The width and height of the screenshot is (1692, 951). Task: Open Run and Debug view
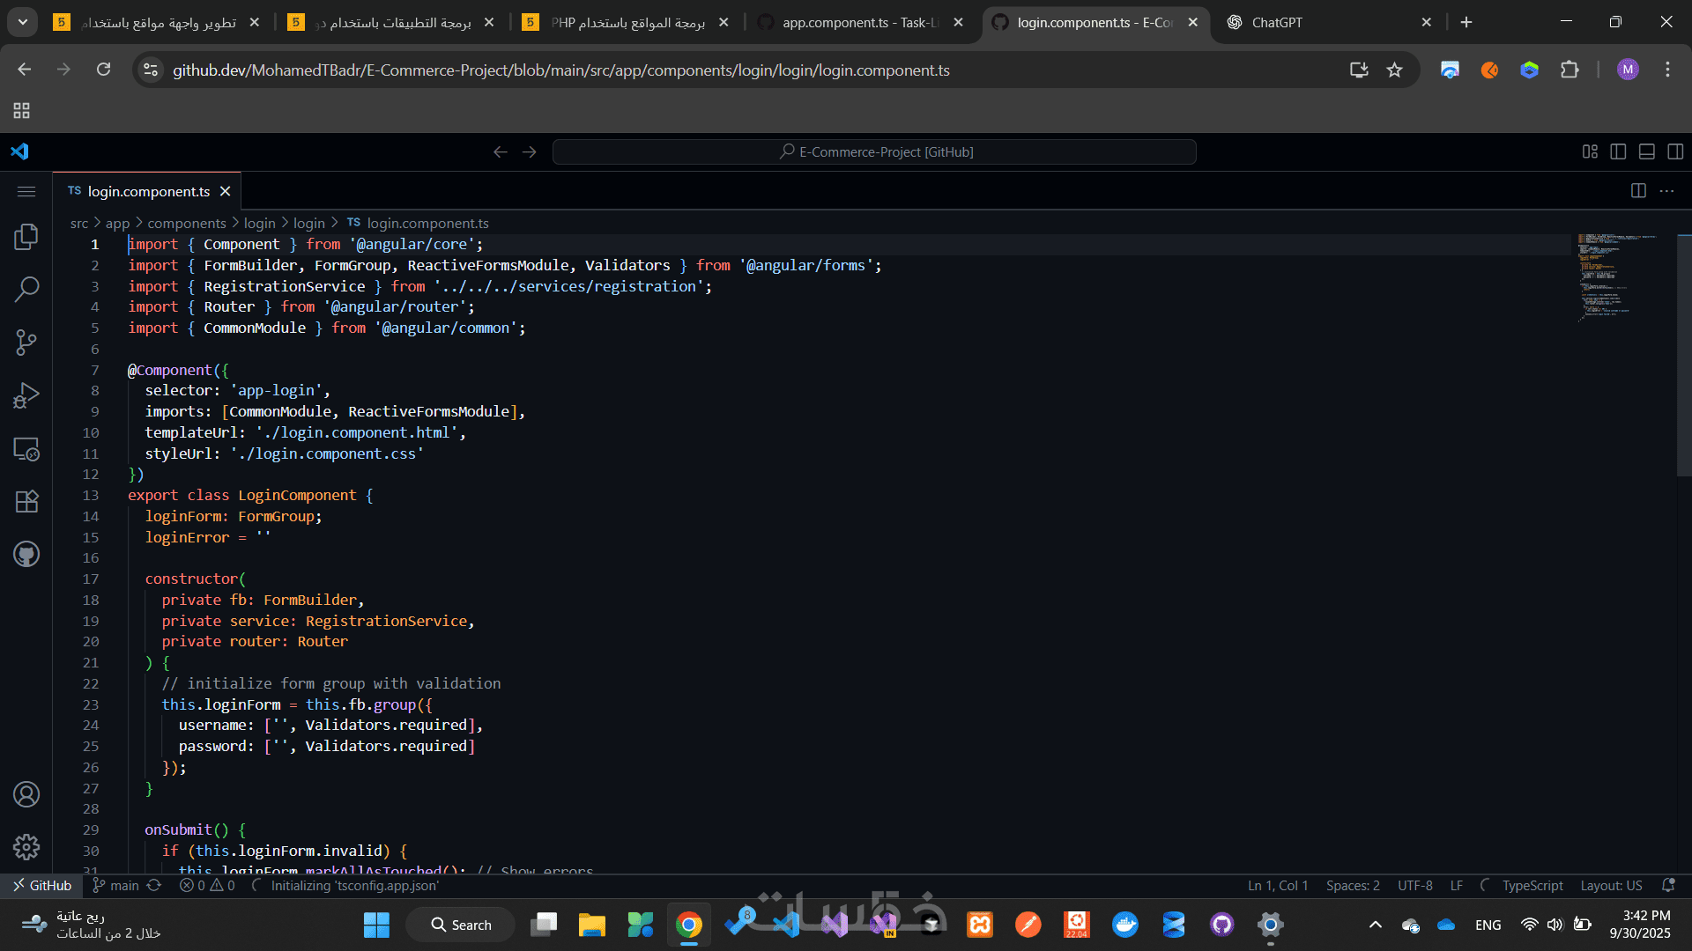(26, 395)
